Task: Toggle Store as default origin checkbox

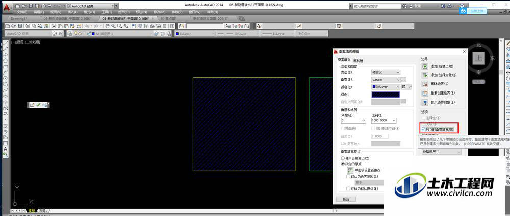Action: coord(348,189)
